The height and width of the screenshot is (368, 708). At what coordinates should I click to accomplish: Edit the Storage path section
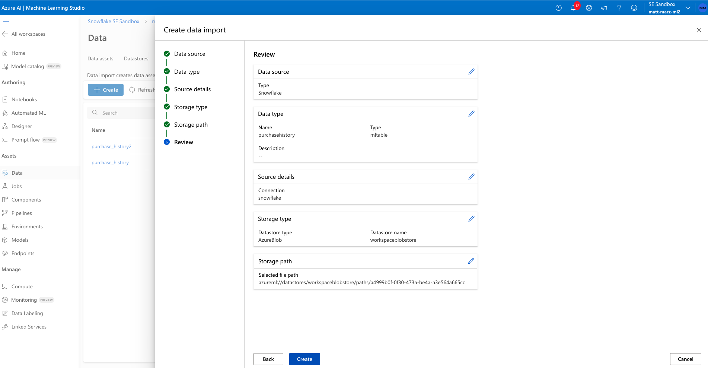coord(471,261)
